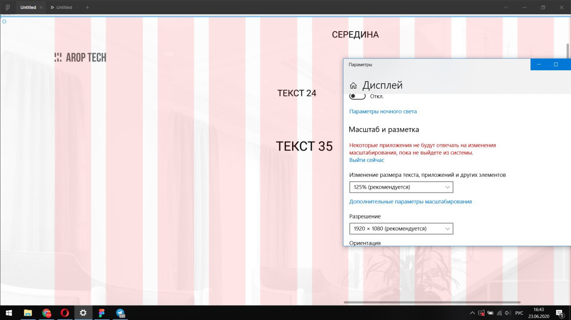This screenshot has width=571, height=320.
Task: Minimize the Параметры window
Action: [539, 65]
